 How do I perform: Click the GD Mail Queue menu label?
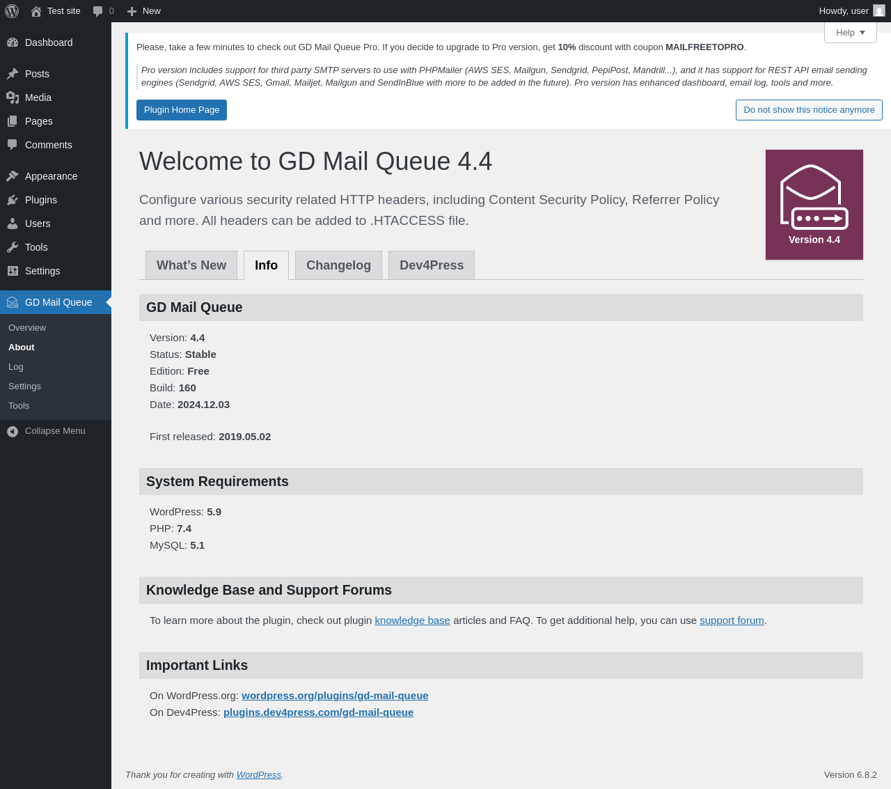coord(58,302)
